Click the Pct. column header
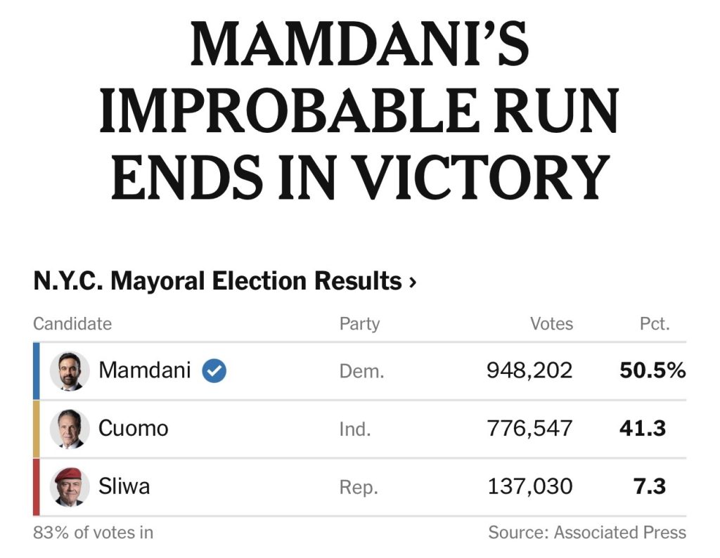This screenshot has height=558, width=720. 655,324
